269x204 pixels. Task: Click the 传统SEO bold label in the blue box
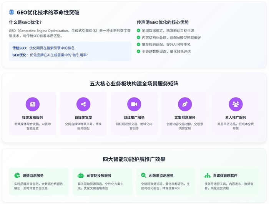[x=20, y=48]
